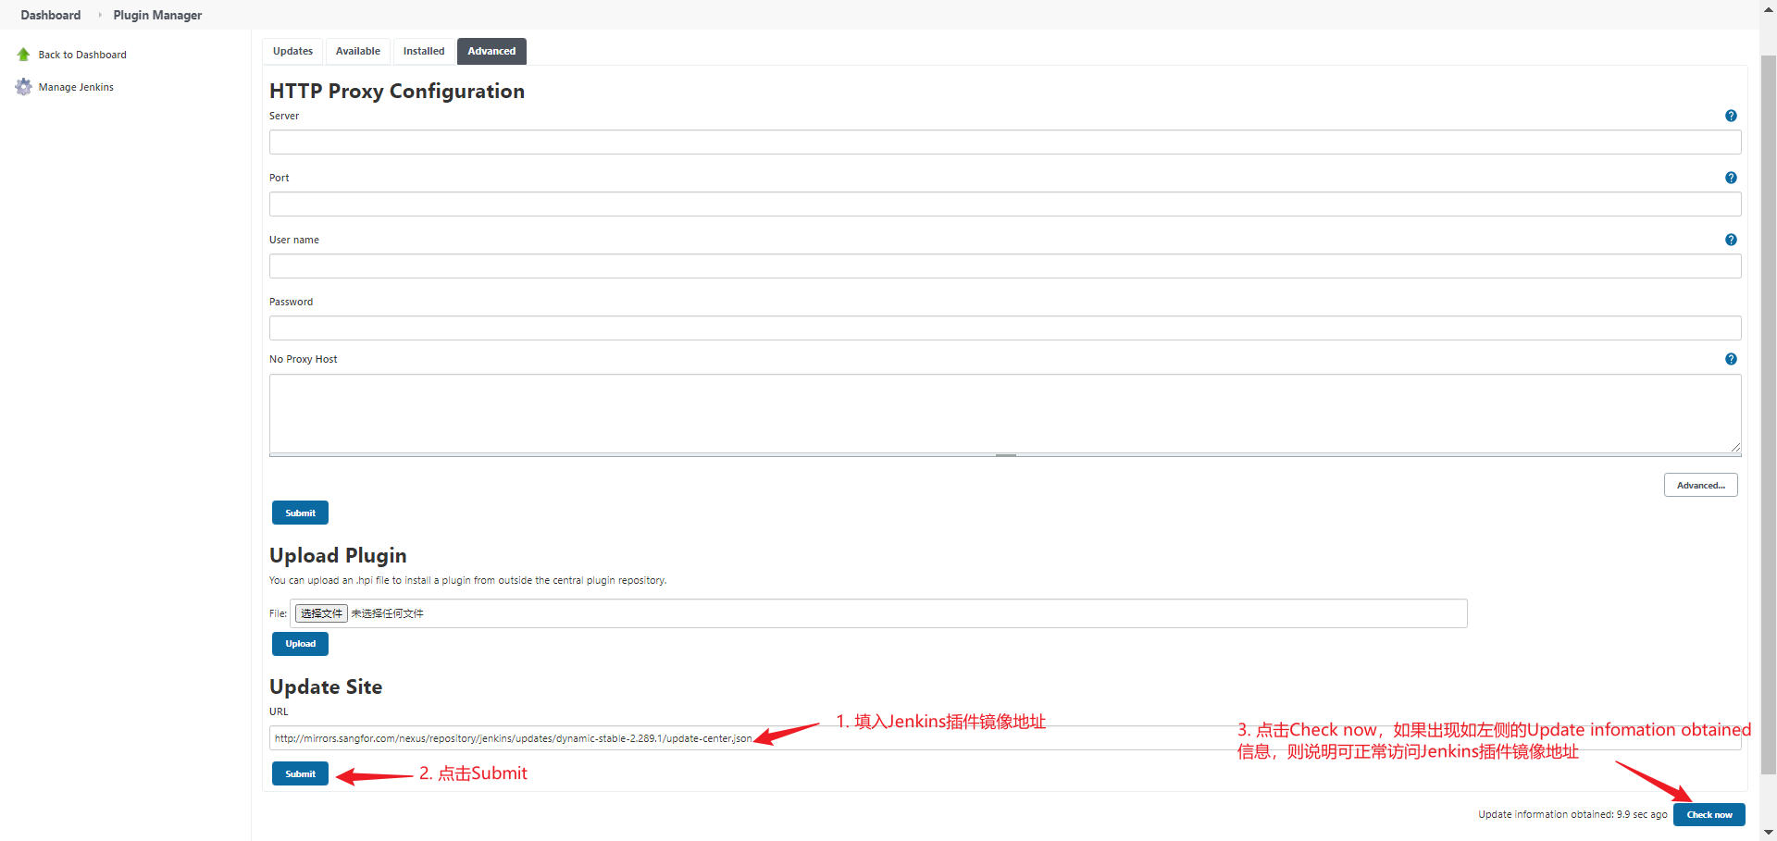
Task: Click the Manage Jenkins gear icon
Action: 24,87
